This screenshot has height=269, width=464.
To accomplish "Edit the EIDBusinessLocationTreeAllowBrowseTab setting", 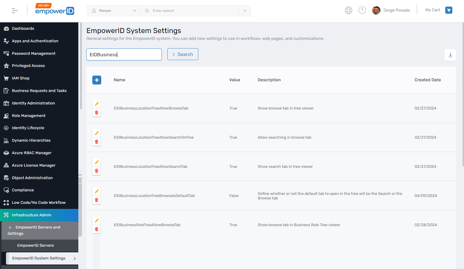I will tap(96, 104).
